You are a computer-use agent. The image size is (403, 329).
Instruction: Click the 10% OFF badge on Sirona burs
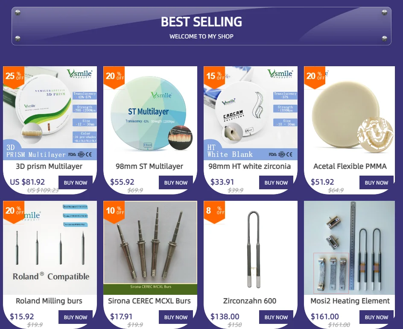point(114,211)
